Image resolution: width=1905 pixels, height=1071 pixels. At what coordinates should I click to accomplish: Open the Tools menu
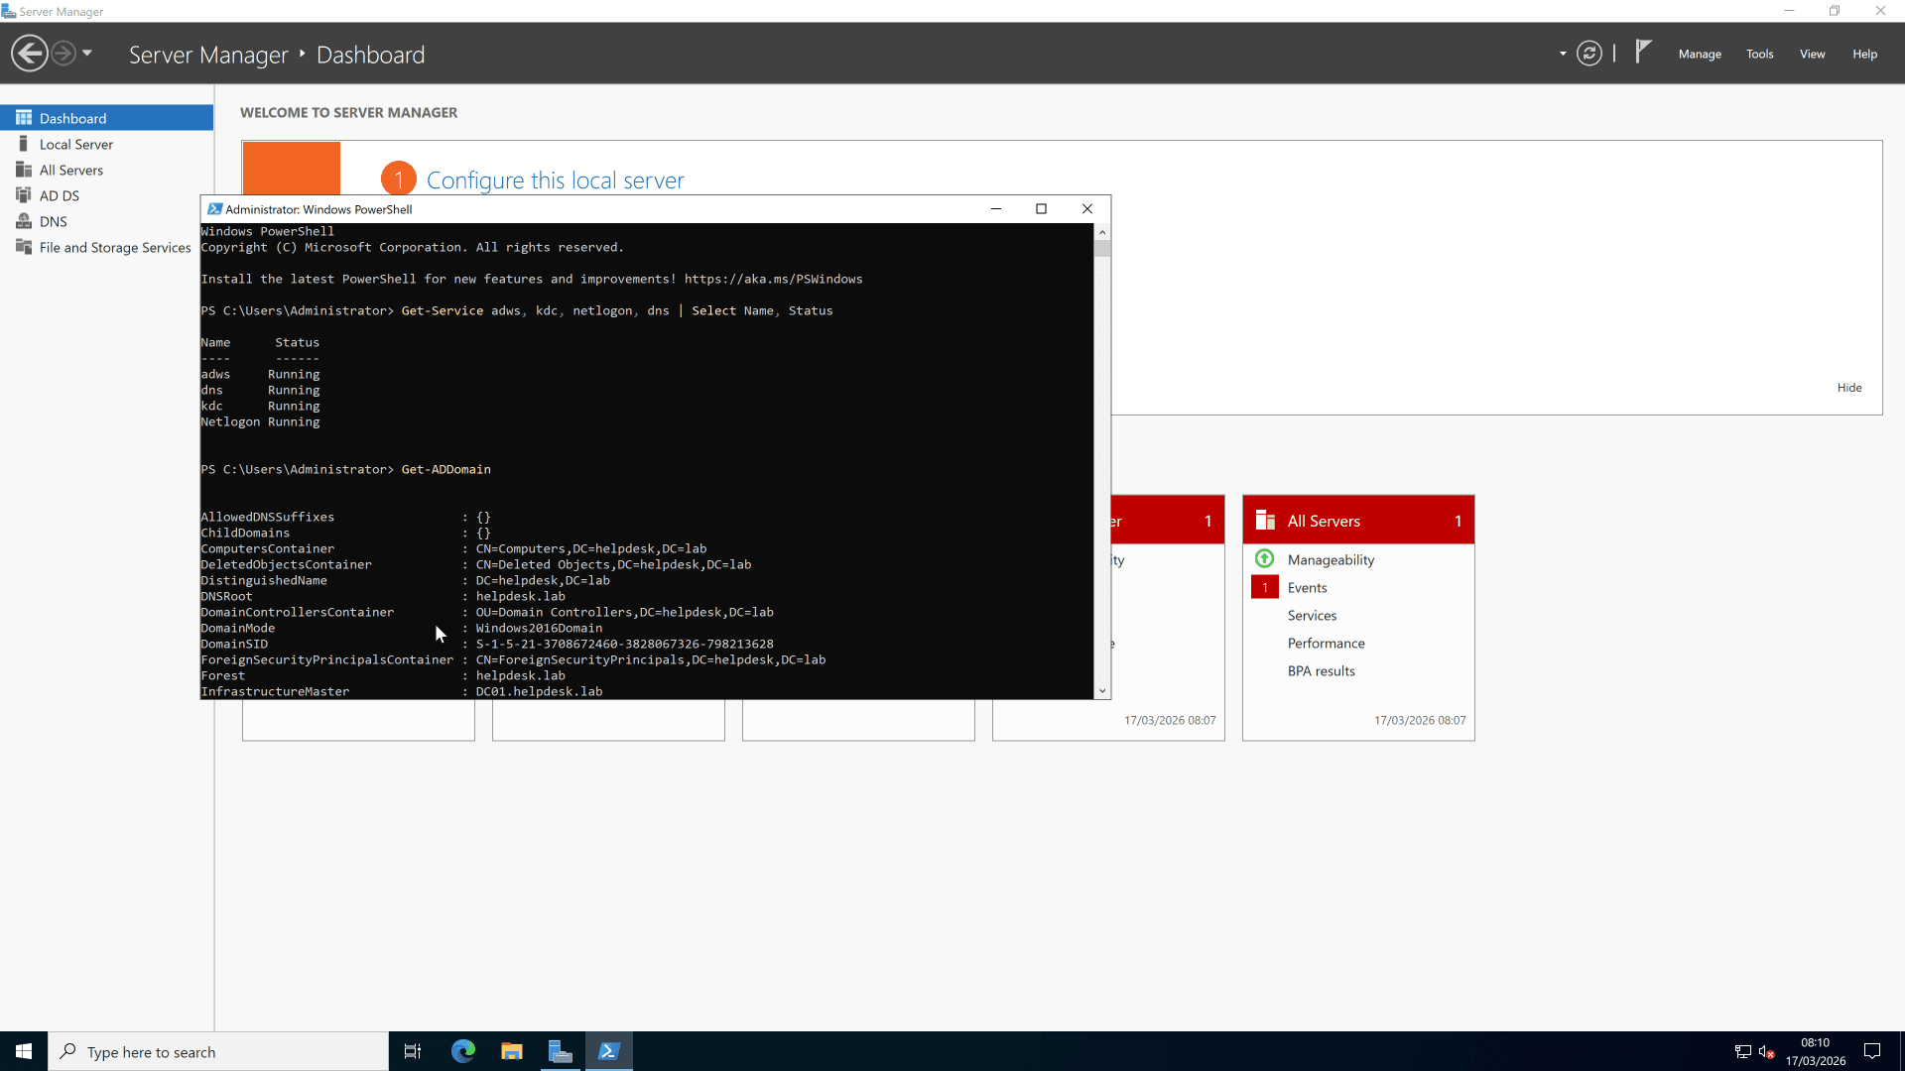[1759, 54]
